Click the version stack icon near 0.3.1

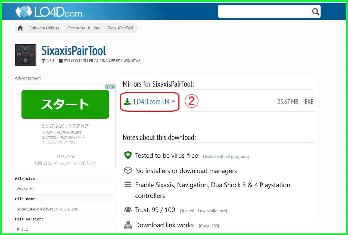point(43,61)
